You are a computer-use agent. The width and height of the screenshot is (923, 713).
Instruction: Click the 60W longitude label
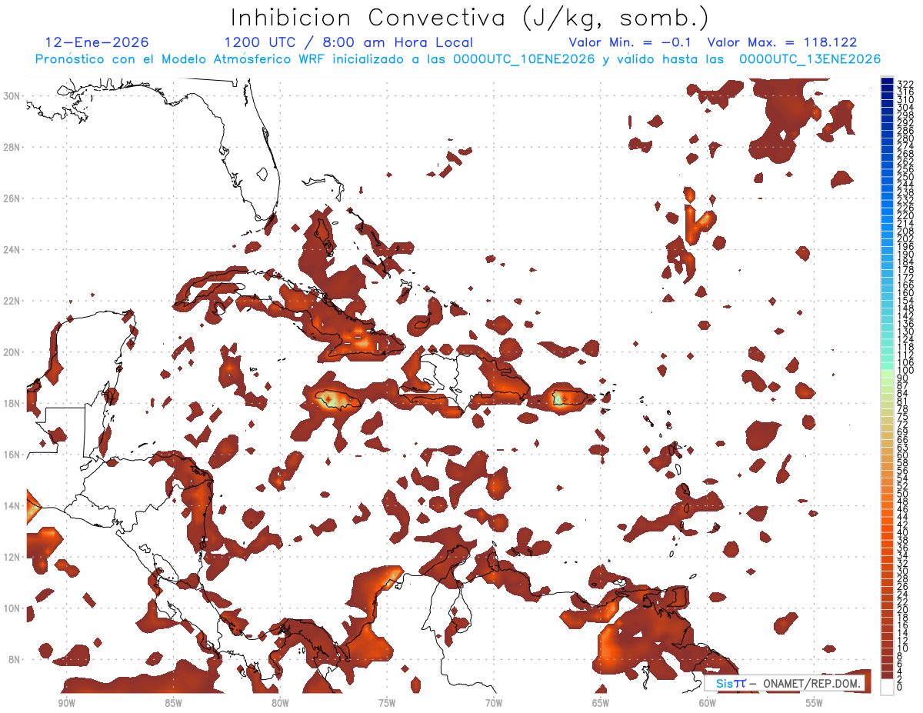tap(708, 704)
